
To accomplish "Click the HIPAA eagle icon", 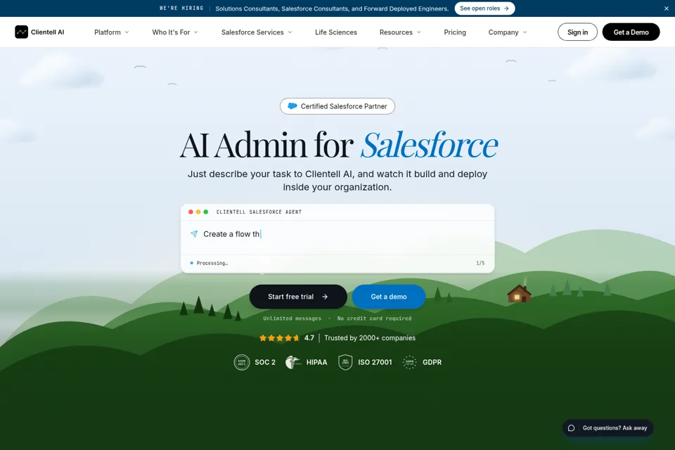I will pos(293,362).
